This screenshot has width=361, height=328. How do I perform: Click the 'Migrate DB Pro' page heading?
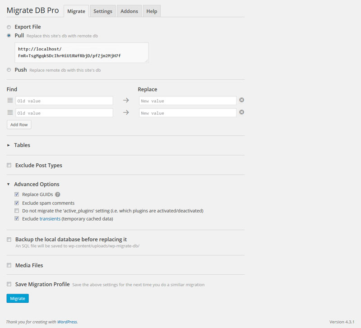click(32, 10)
